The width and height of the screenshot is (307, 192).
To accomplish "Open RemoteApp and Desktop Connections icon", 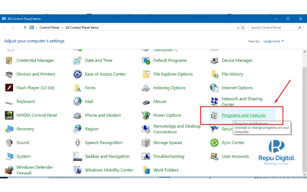I will [x=146, y=129].
